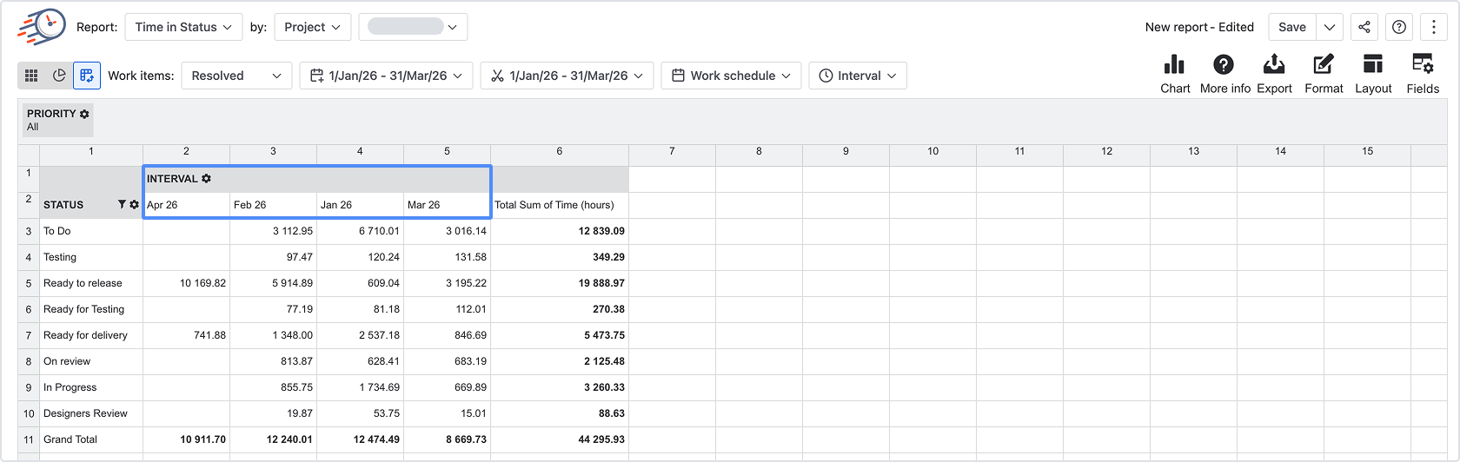Image resolution: width=1460 pixels, height=462 pixels.
Task: Open the Fields settings icon
Action: point(1423,64)
